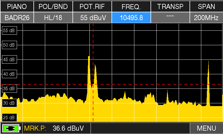Click the 50 dB scale label
The height and width of the screenshot is (134, 223).
click(9, 45)
